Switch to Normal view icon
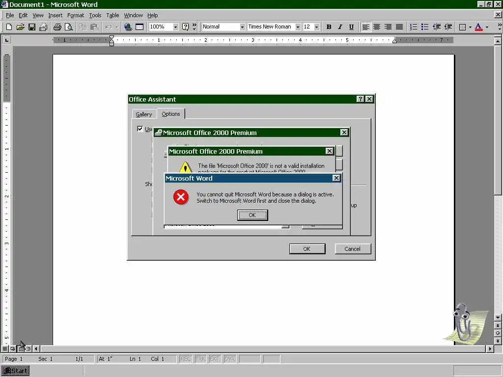The image size is (503, 377). 5,349
